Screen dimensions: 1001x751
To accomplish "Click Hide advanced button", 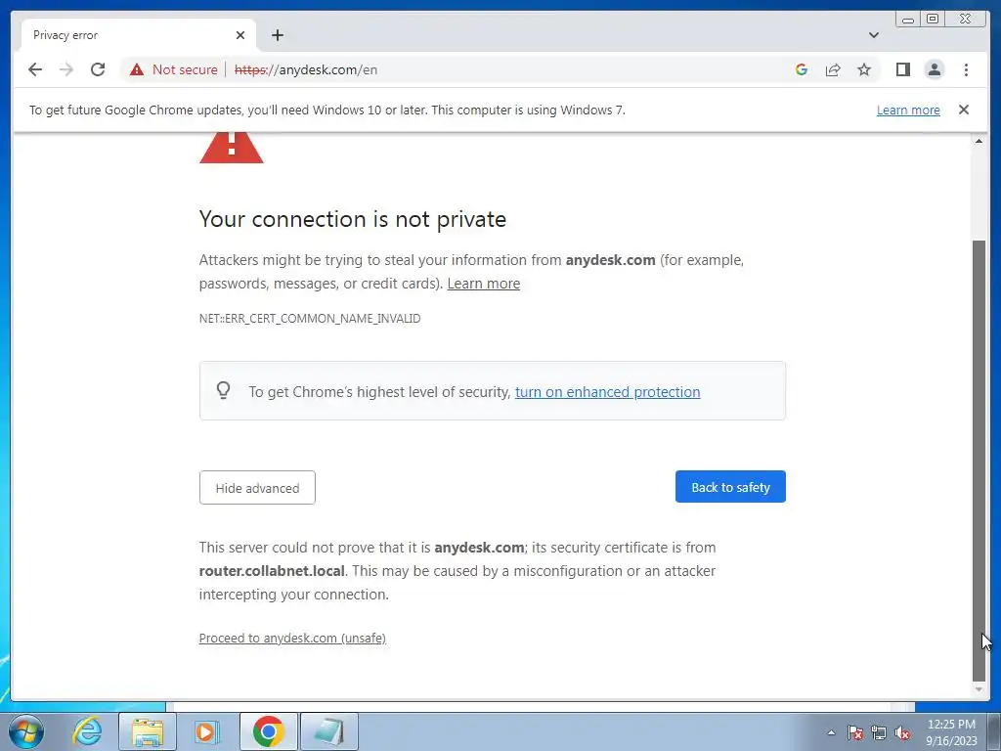I will [x=257, y=488].
